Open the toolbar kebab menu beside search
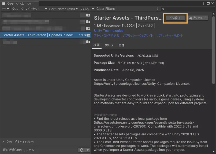This screenshot has height=154, width=216. click(157, 9)
